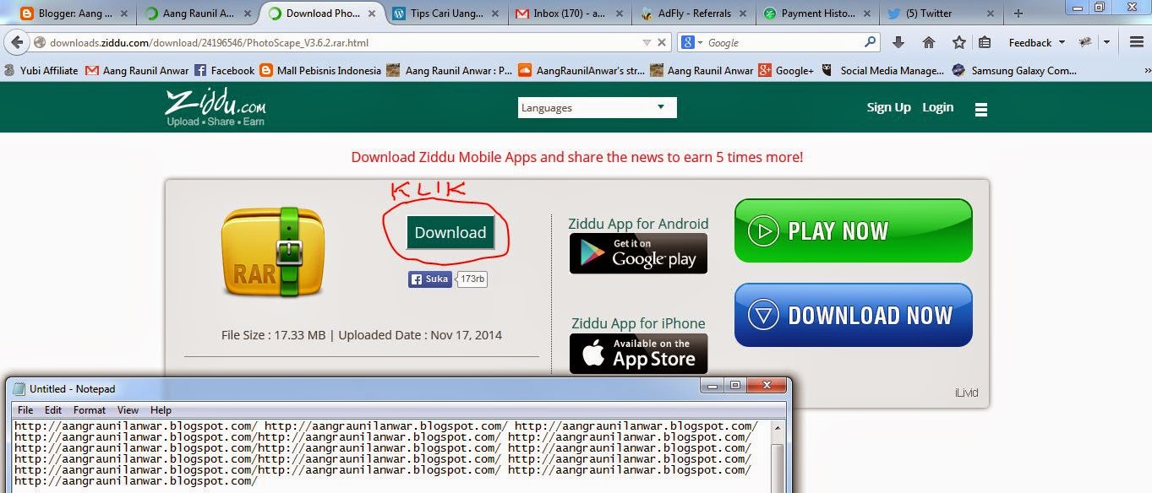Switch to the AdFly - Referrals tab
This screenshot has height=493, width=1152.
coord(693,14)
